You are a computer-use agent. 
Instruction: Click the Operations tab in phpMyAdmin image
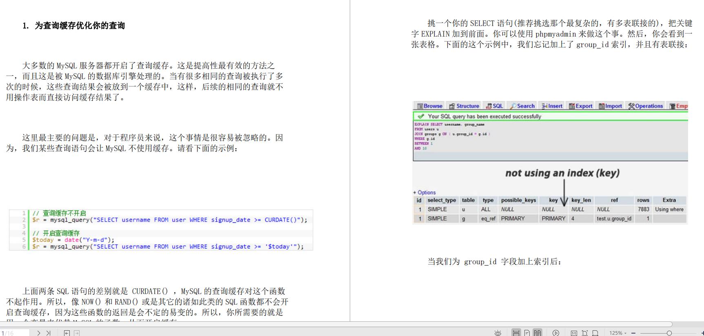tap(646, 106)
